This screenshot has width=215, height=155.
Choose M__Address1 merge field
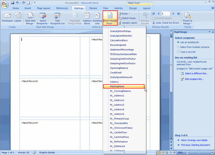pyautogui.click(x=124, y=95)
